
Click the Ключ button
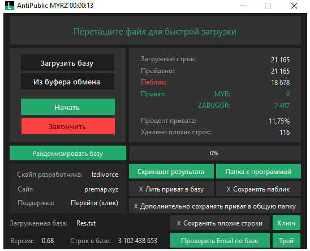pyautogui.click(x=286, y=223)
